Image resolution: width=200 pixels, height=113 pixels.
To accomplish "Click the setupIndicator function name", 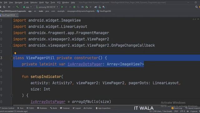I will (46, 77).
